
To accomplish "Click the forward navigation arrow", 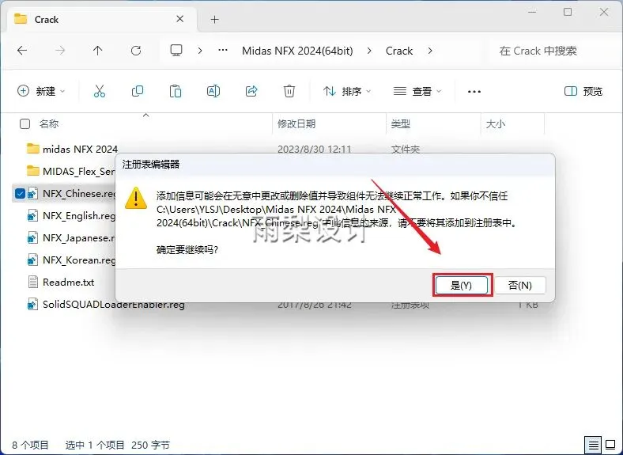I will pyautogui.click(x=60, y=51).
